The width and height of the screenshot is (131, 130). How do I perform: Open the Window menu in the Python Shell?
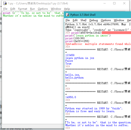(119, 20)
